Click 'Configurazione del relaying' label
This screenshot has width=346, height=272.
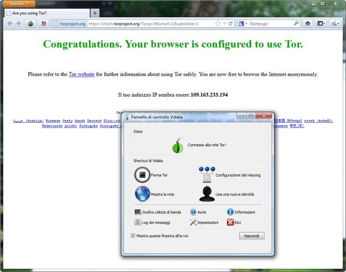tap(238, 175)
